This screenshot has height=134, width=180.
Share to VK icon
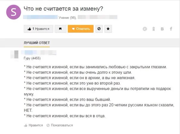[x=162, y=29]
